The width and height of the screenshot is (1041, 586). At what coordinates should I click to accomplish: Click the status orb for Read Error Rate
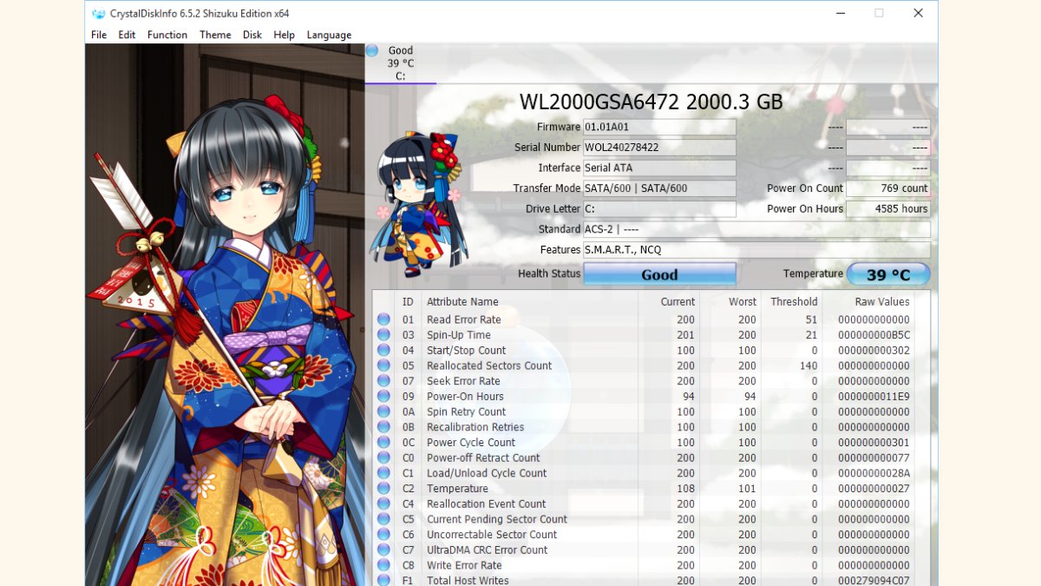pyautogui.click(x=383, y=319)
